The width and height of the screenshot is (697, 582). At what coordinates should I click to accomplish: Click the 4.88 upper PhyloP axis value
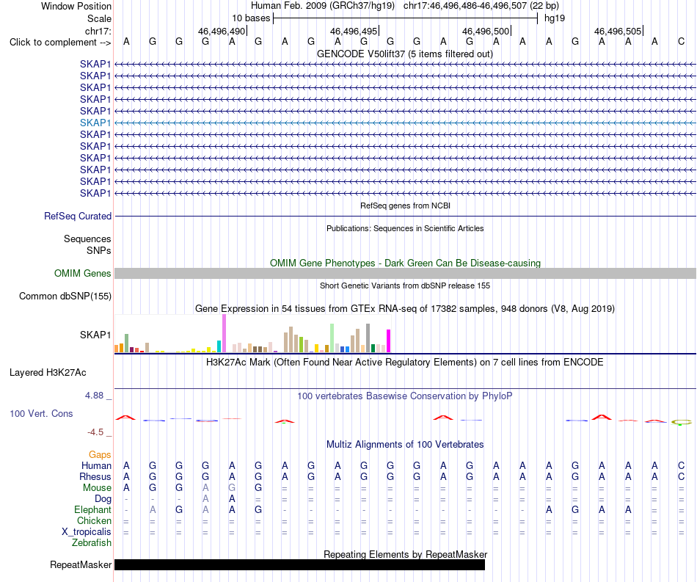tap(94, 396)
